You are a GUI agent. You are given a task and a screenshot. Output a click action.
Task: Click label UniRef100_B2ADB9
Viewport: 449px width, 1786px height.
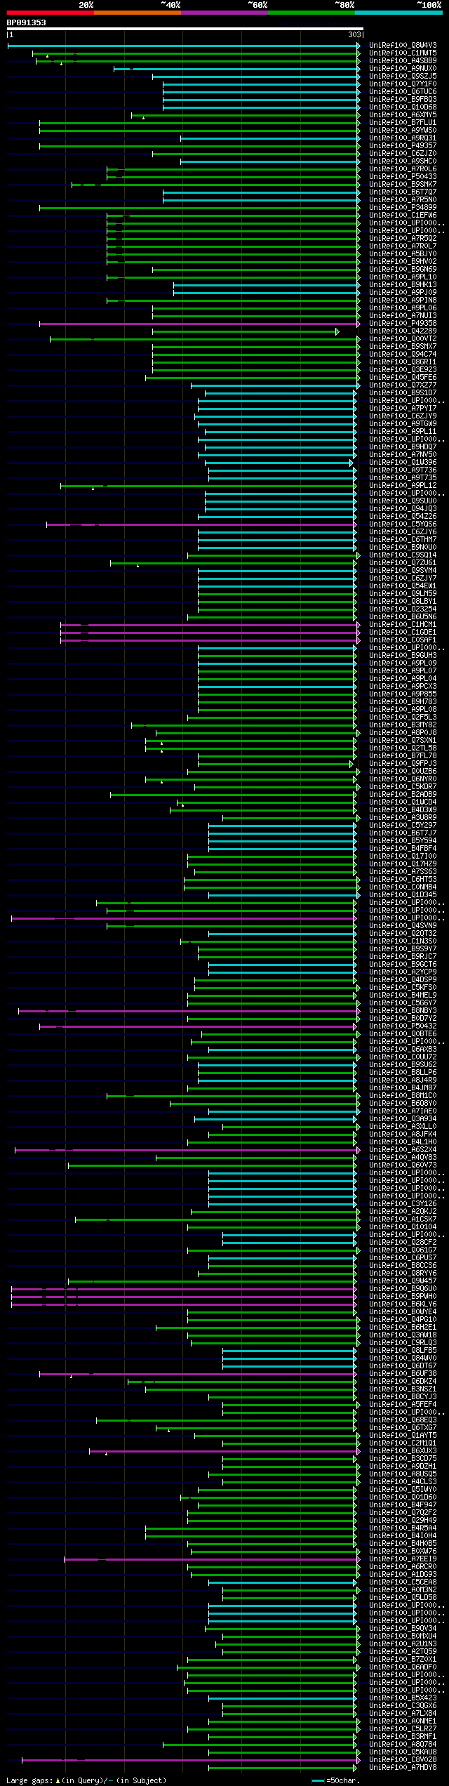403,795
